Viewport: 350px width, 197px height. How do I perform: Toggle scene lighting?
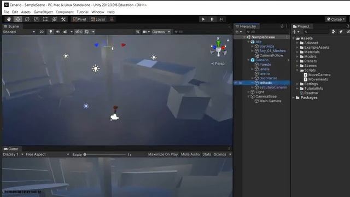[x=51, y=32]
